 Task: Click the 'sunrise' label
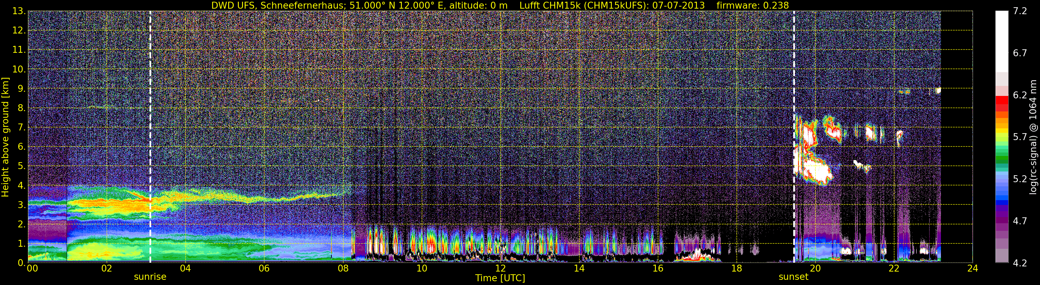150,277
